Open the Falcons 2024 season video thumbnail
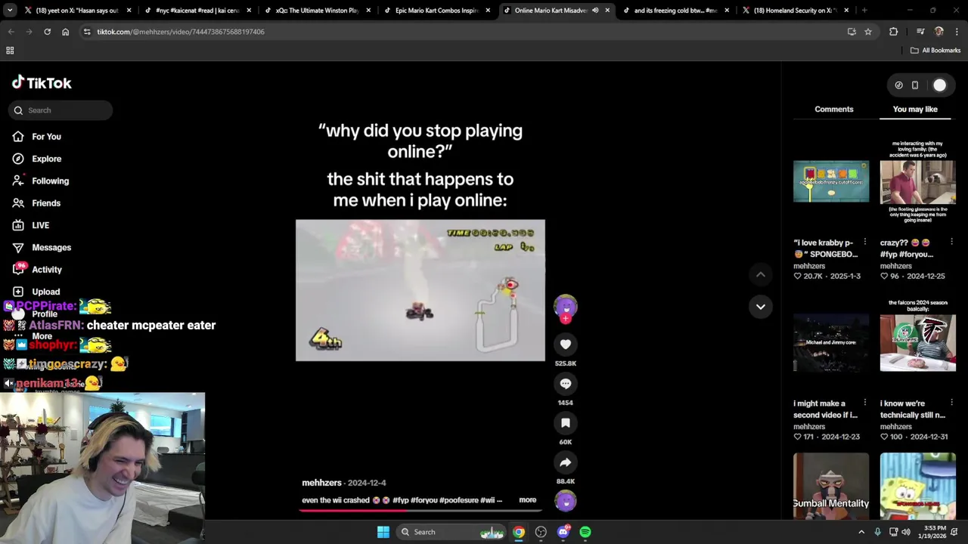This screenshot has width=968, height=544. click(x=917, y=336)
